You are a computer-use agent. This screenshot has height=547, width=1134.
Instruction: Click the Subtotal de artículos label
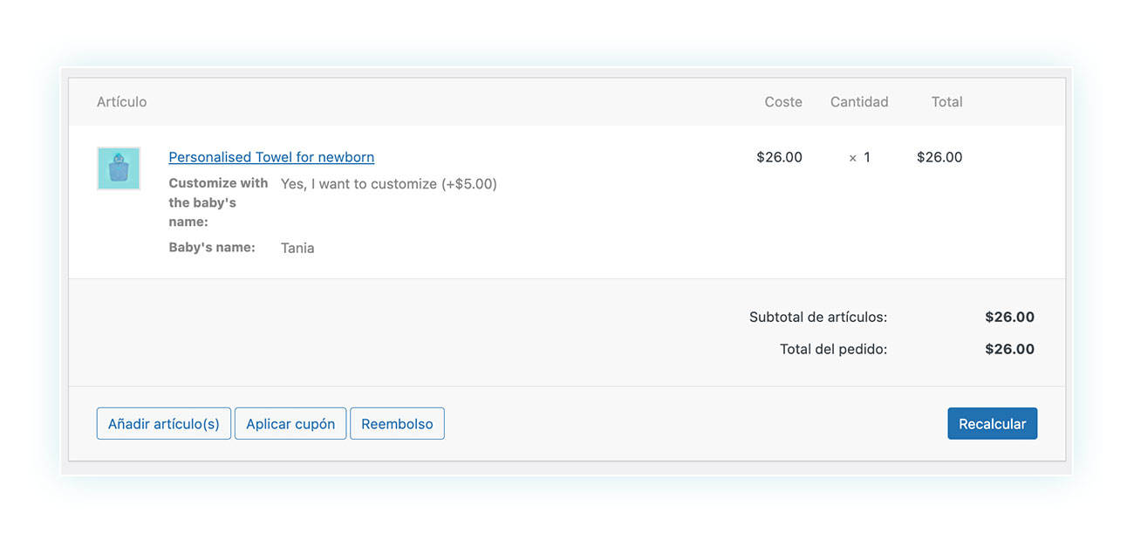[x=818, y=318]
